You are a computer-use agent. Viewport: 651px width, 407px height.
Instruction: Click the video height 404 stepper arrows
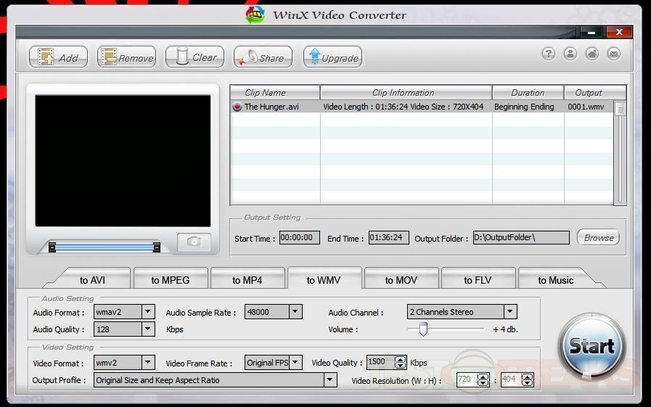pos(528,379)
